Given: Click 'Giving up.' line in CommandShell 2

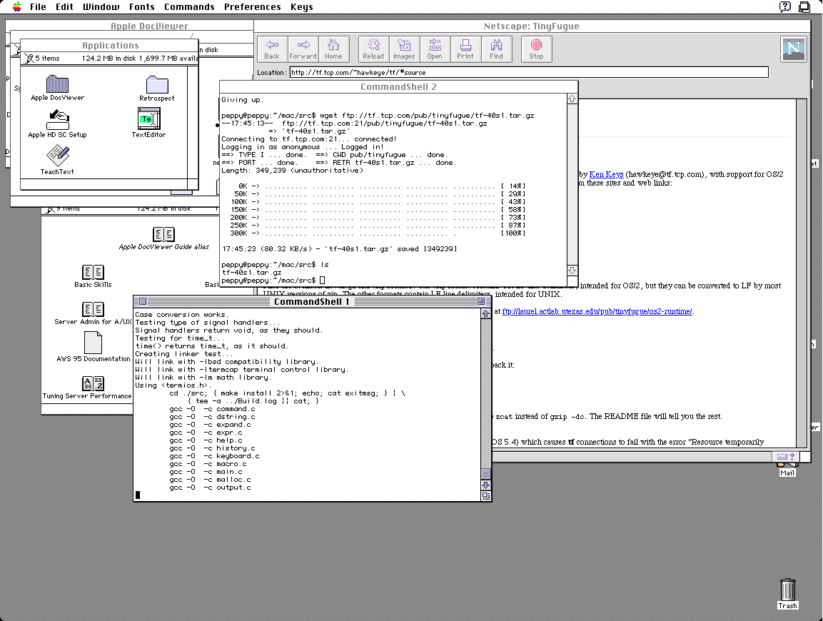Looking at the screenshot, I should tap(243, 100).
